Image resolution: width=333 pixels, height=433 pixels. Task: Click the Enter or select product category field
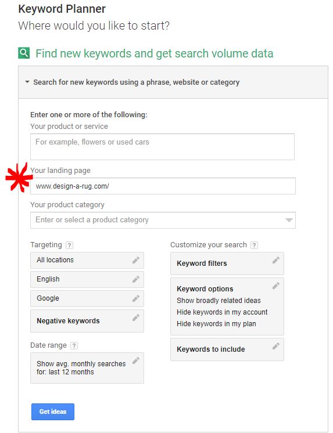pyautogui.click(x=163, y=220)
